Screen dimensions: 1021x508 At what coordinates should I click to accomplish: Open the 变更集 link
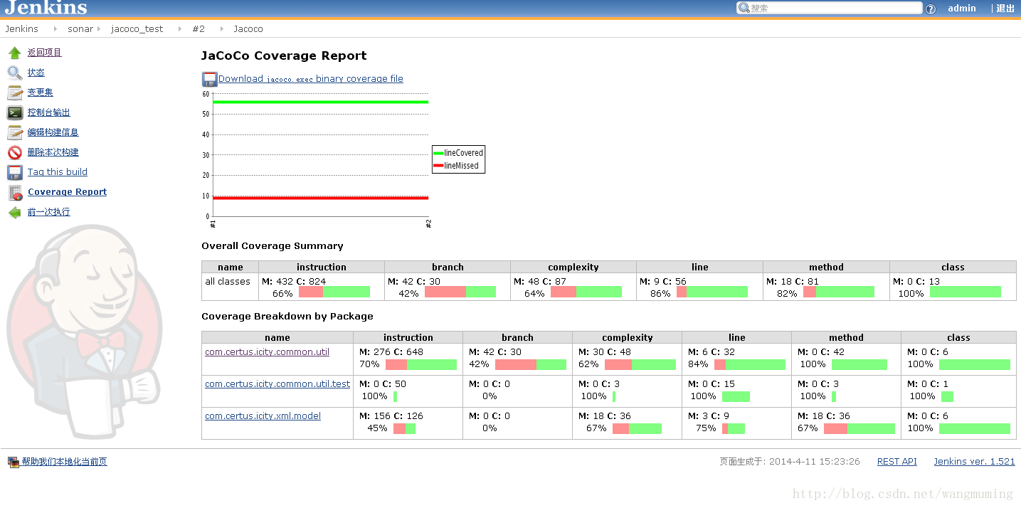[41, 92]
